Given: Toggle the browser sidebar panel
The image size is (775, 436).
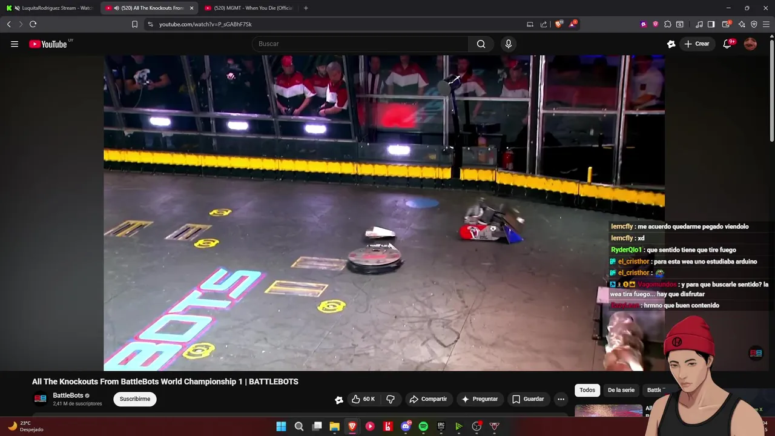Looking at the screenshot, I should (x=711, y=24).
